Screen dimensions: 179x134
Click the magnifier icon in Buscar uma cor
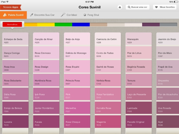pyautogui.click(x=129, y=7)
